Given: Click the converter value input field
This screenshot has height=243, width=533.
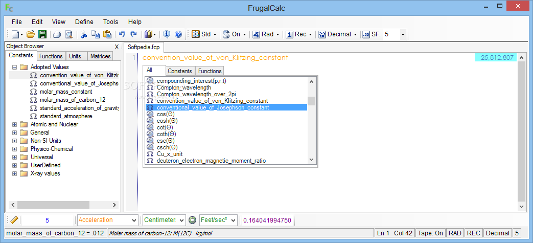Looking at the screenshot, I should 47,220.
